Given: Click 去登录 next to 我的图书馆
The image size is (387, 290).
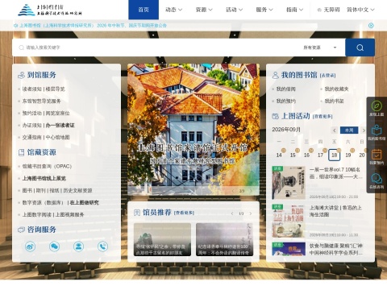Looking at the screenshot, I should pos(327,76).
